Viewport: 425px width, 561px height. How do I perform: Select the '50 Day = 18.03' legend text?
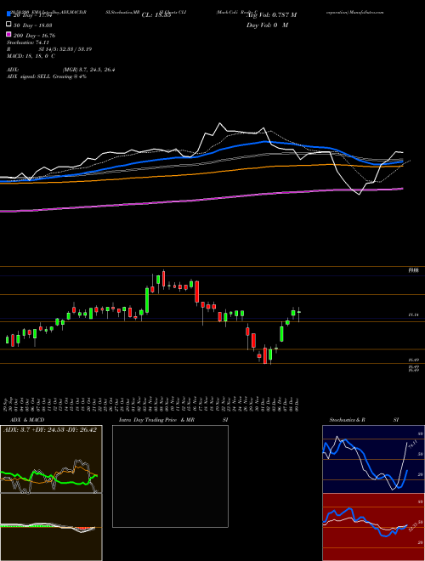point(32,25)
